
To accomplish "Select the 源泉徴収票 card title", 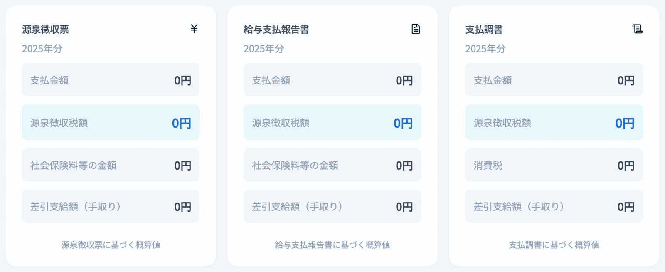I will tap(45, 30).
